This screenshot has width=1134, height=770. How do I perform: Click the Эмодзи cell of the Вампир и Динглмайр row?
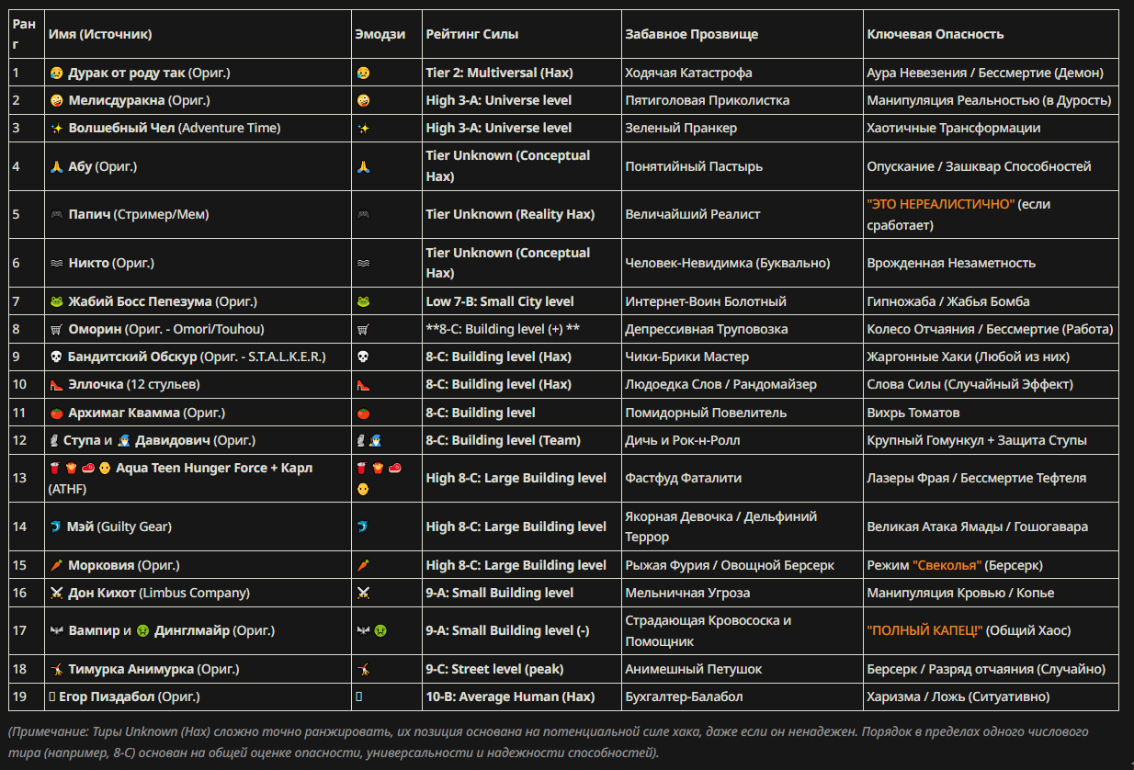pos(386,630)
